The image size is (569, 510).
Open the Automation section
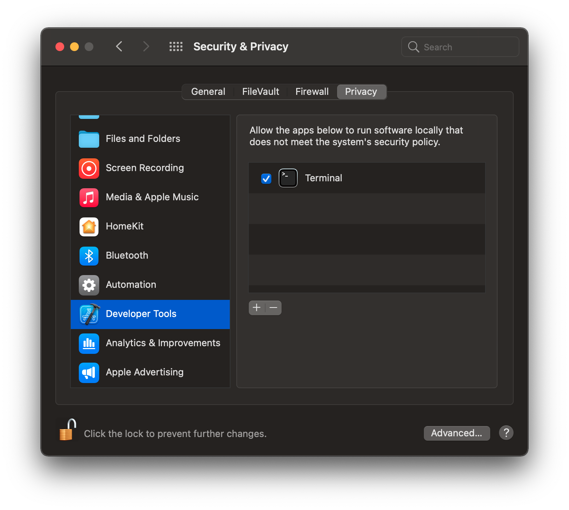(131, 285)
